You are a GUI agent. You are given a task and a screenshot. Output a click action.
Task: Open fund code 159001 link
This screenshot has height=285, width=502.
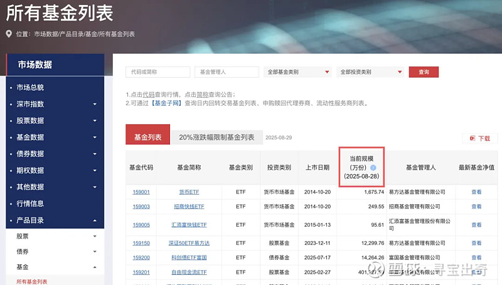click(x=141, y=192)
